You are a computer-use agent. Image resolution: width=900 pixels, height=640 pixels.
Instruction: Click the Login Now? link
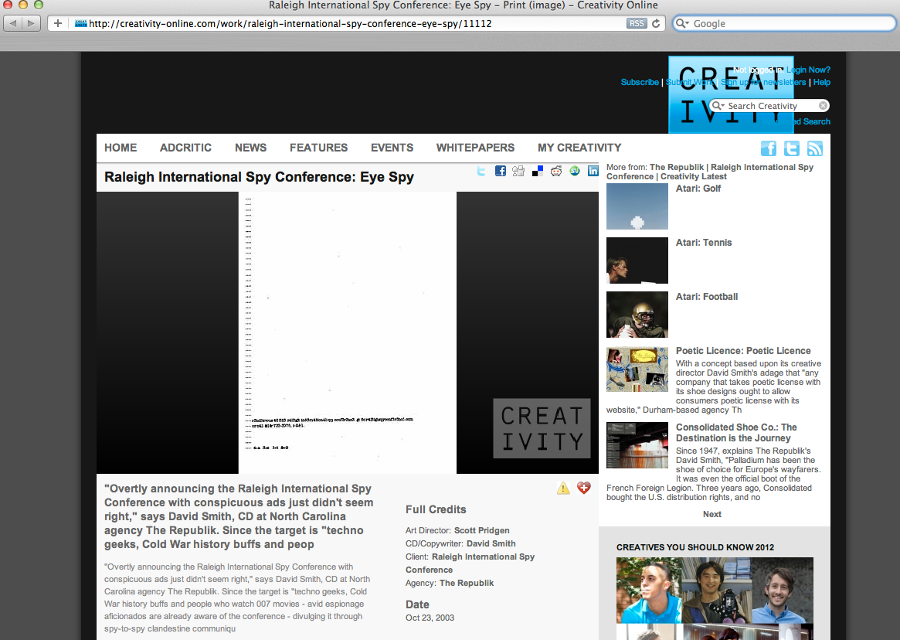click(x=808, y=70)
